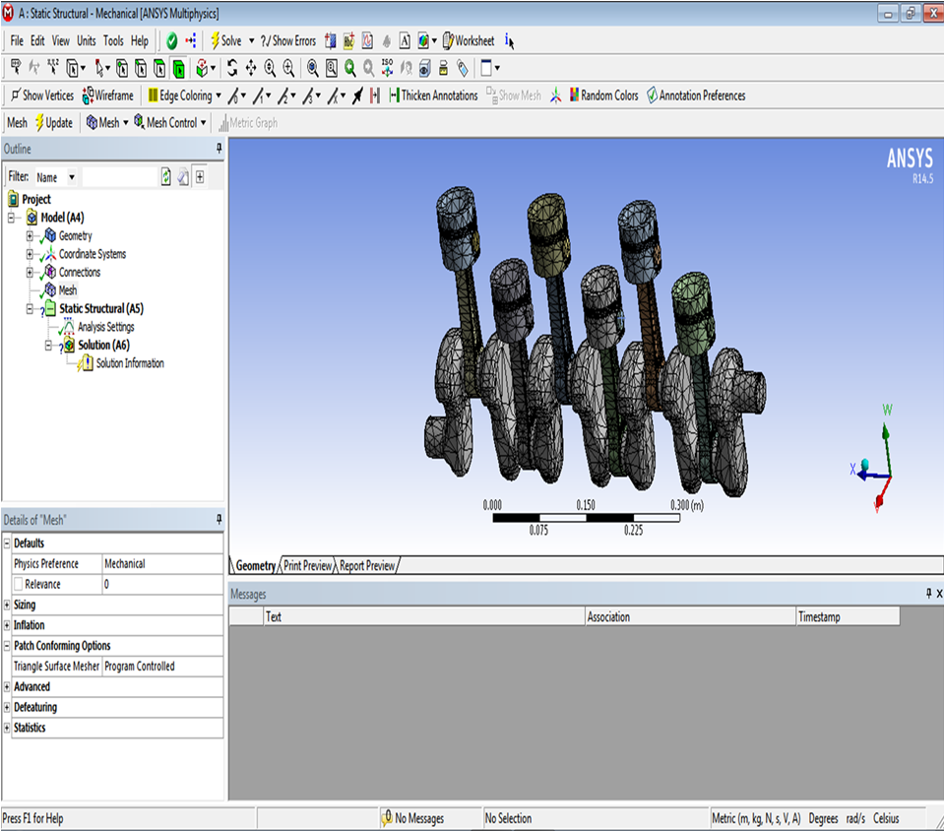Screen dimensions: 944x831
Task: Toggle Random Colors
Action: (604, 96)
